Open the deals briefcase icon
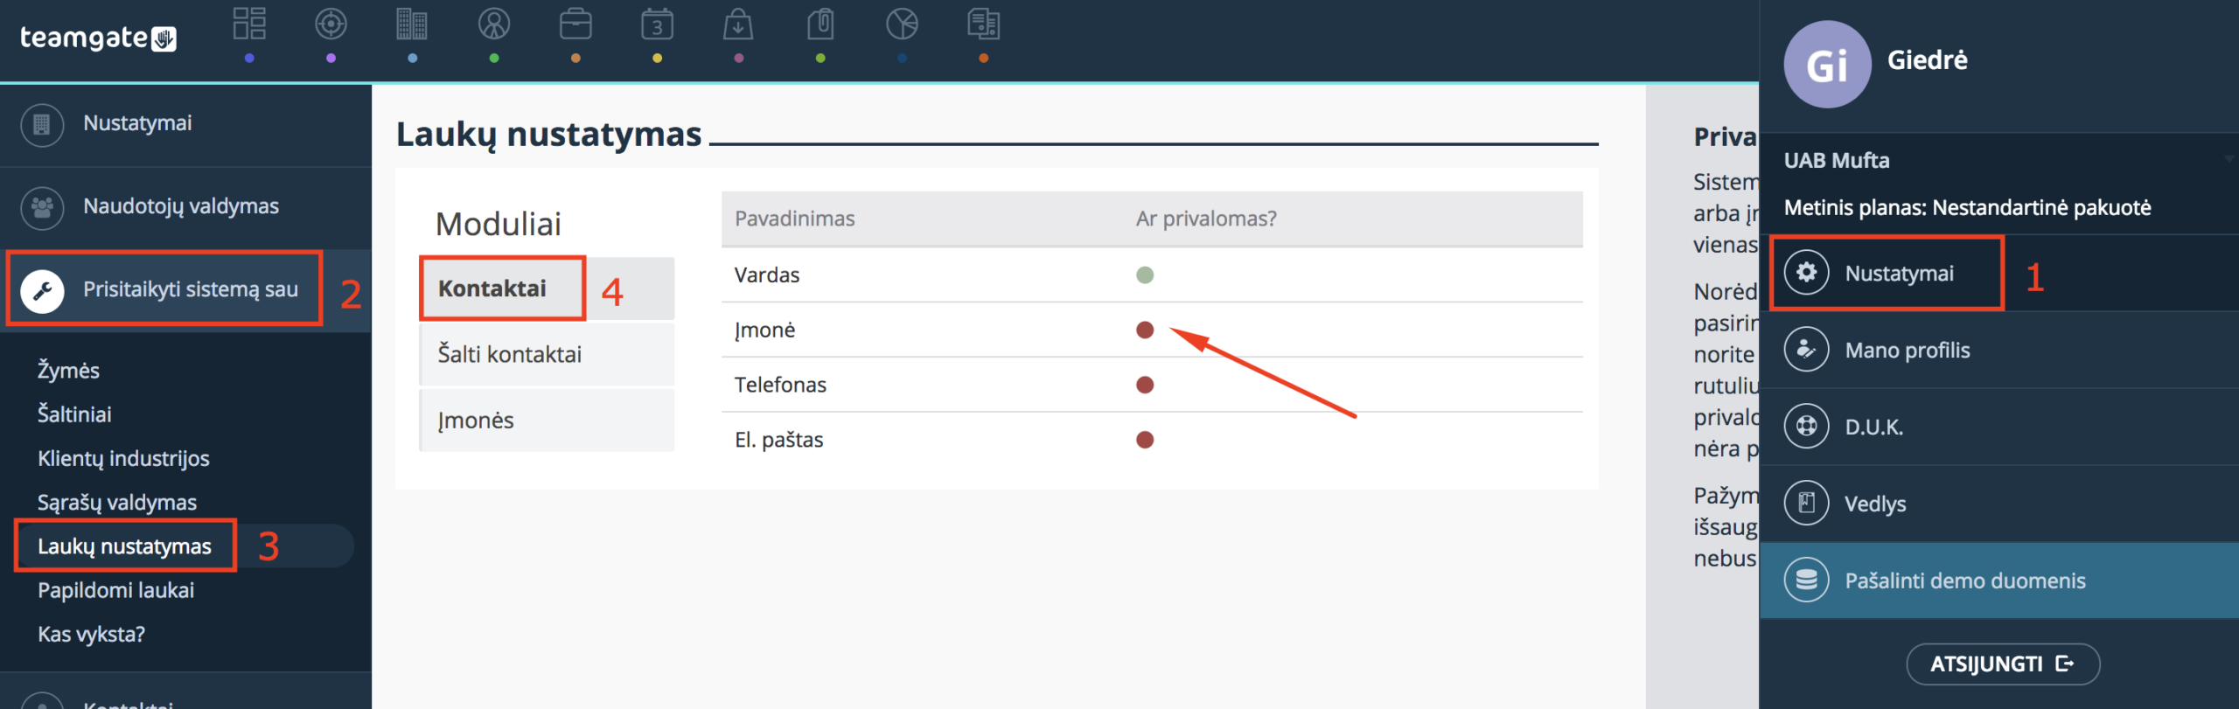This screenshot has height=709, width=2239. 575,24
